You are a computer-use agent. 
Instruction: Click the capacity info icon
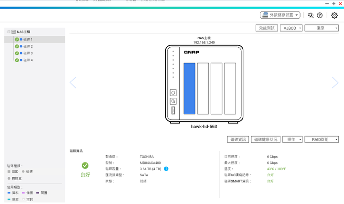tap(166, 169)
